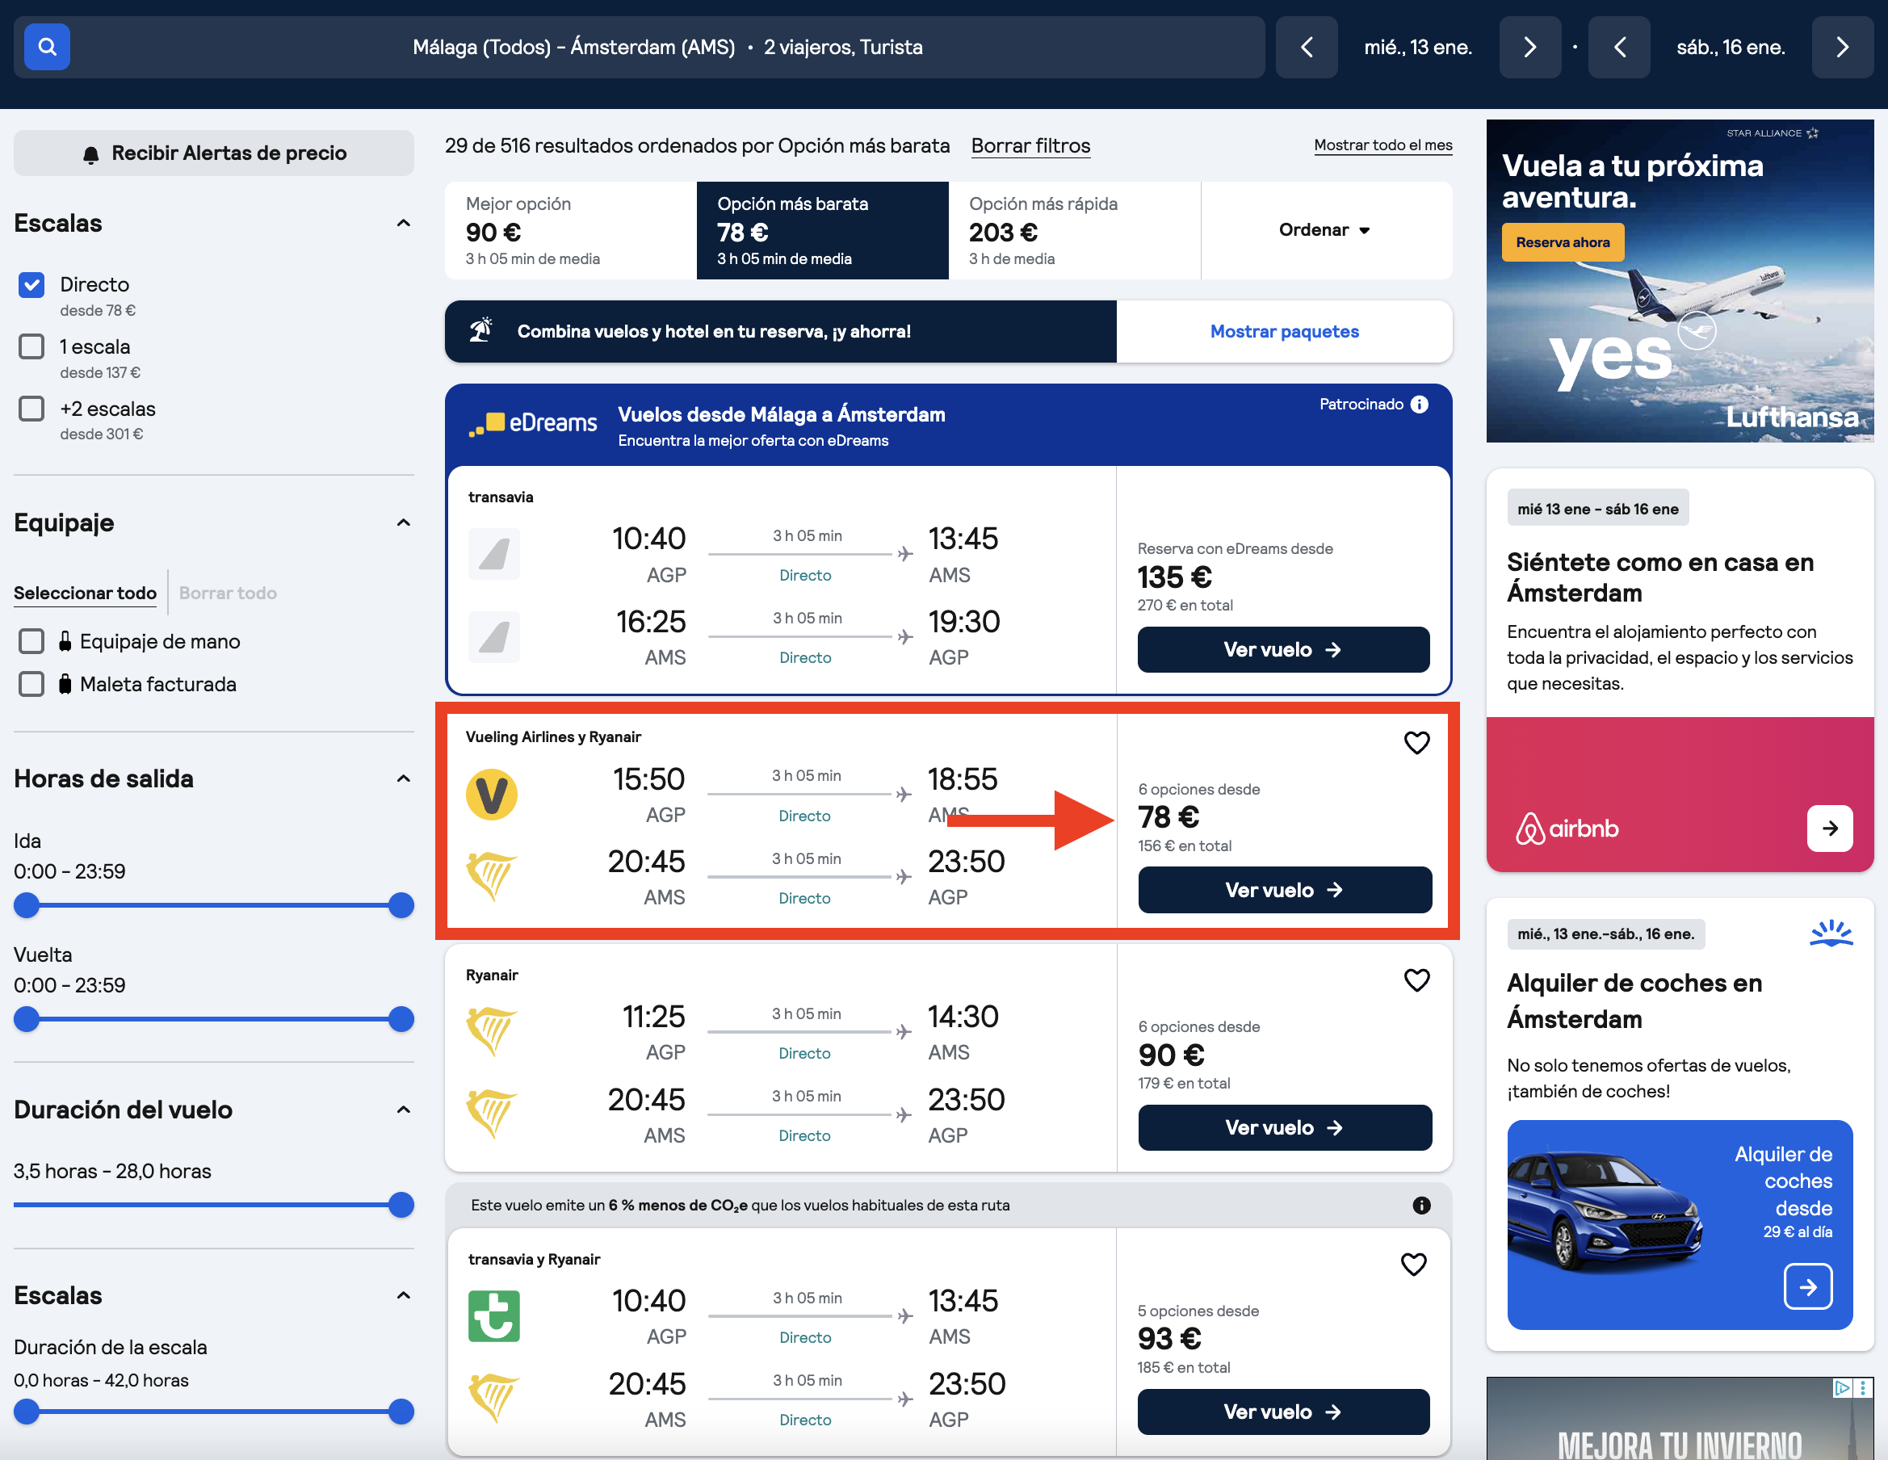1888x1460 pixels.
Task: Click the Patrocinado info icon
Action: pos(1420,404)
